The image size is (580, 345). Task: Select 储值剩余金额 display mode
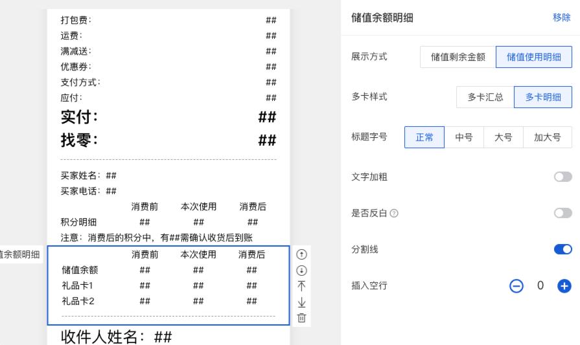(458, 57)
